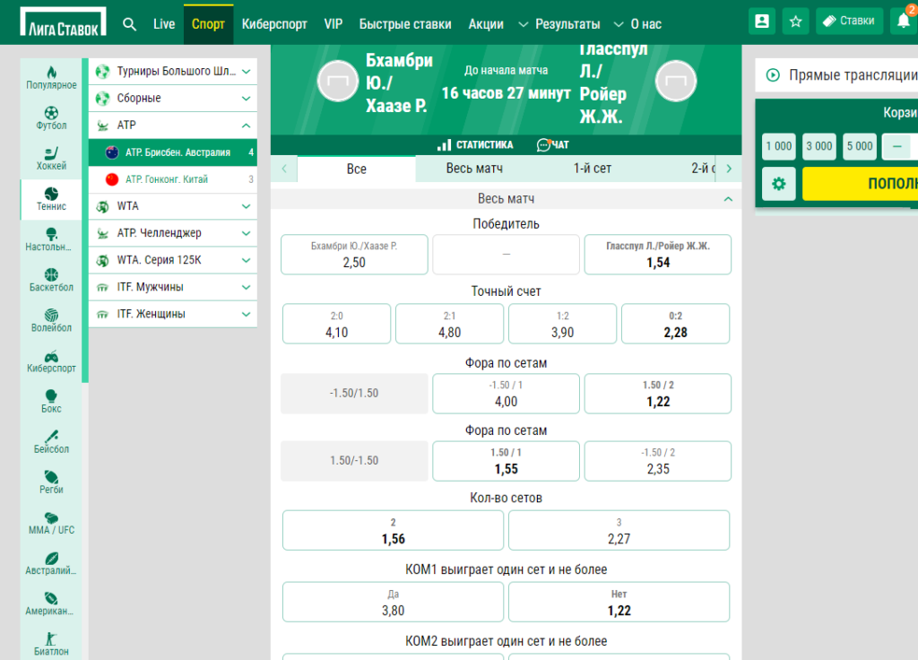Open the О нас dropdown menu
Image resolution: width=918 pixels, height=660 pixels.
(637, 24)
